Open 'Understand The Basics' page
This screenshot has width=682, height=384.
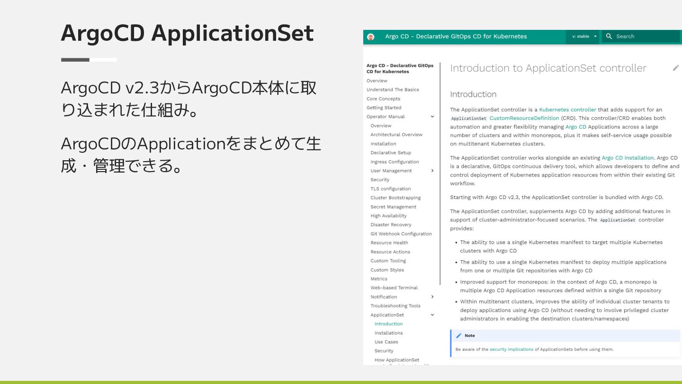[x=393, y=90]
